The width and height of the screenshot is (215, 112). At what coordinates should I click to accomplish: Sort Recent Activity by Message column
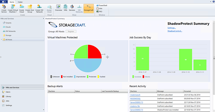pyautogui.click(x=170, y=91)
